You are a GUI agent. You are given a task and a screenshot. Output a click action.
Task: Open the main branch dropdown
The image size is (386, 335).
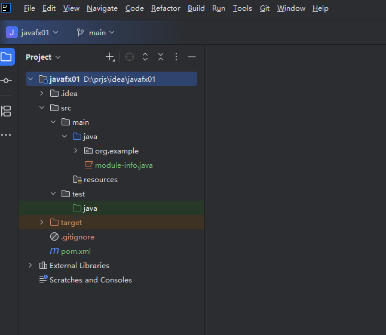96,32
